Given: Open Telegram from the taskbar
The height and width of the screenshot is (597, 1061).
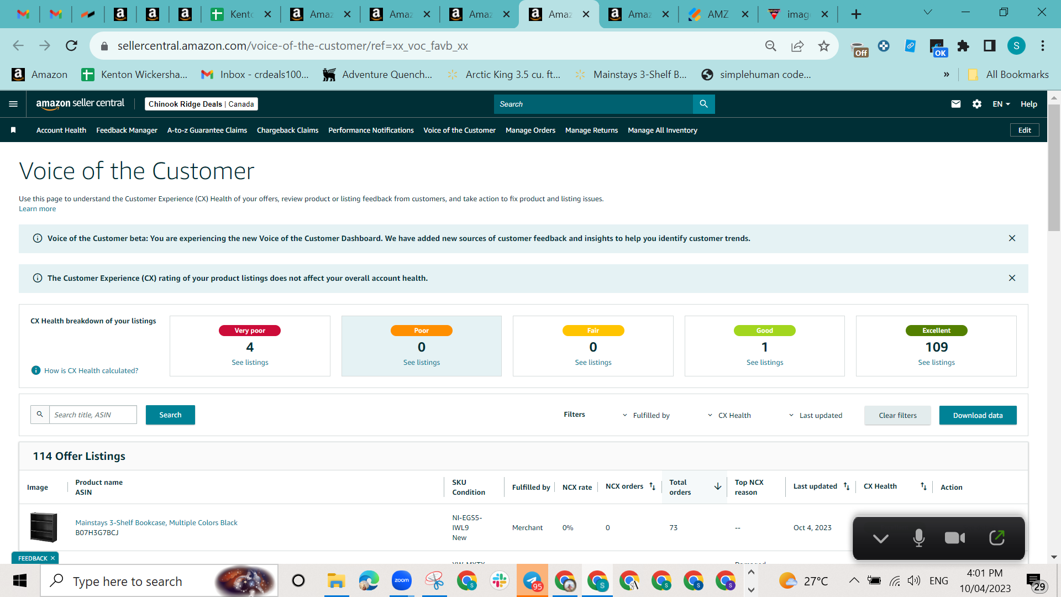Looking at the screenshot, I should tap(532, 580).
